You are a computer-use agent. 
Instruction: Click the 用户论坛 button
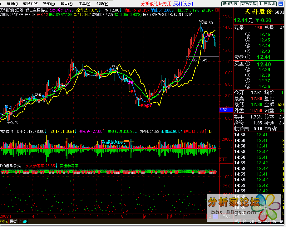click(x=268, y=4)
